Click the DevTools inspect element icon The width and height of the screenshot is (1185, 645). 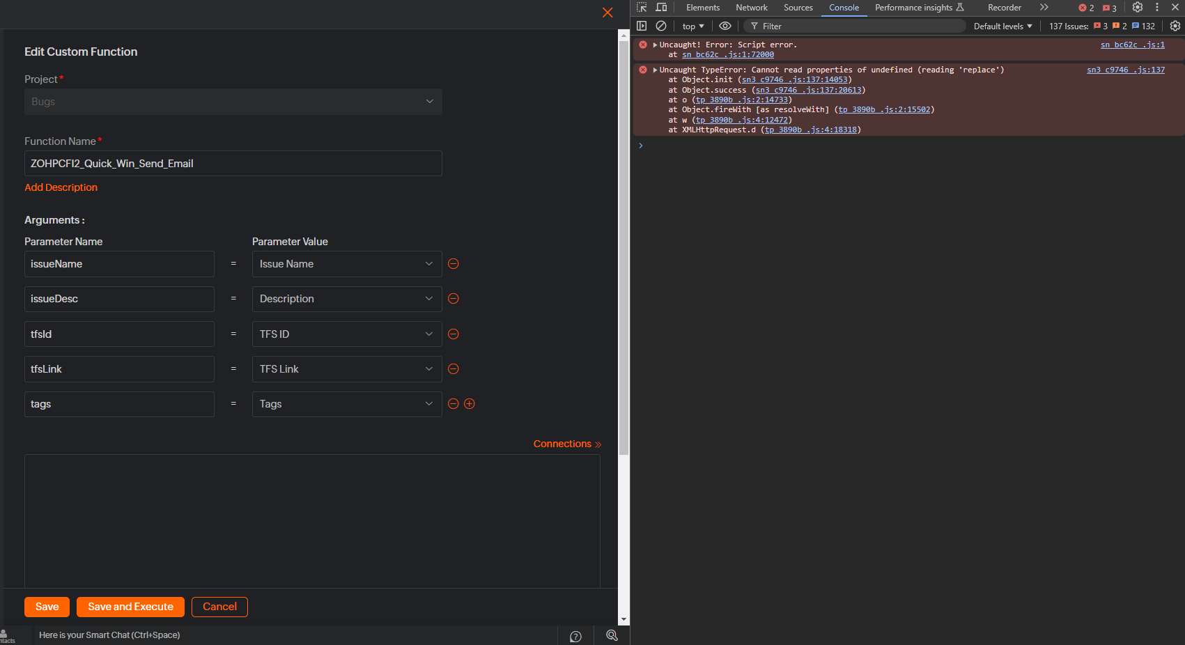pos(642,8)
